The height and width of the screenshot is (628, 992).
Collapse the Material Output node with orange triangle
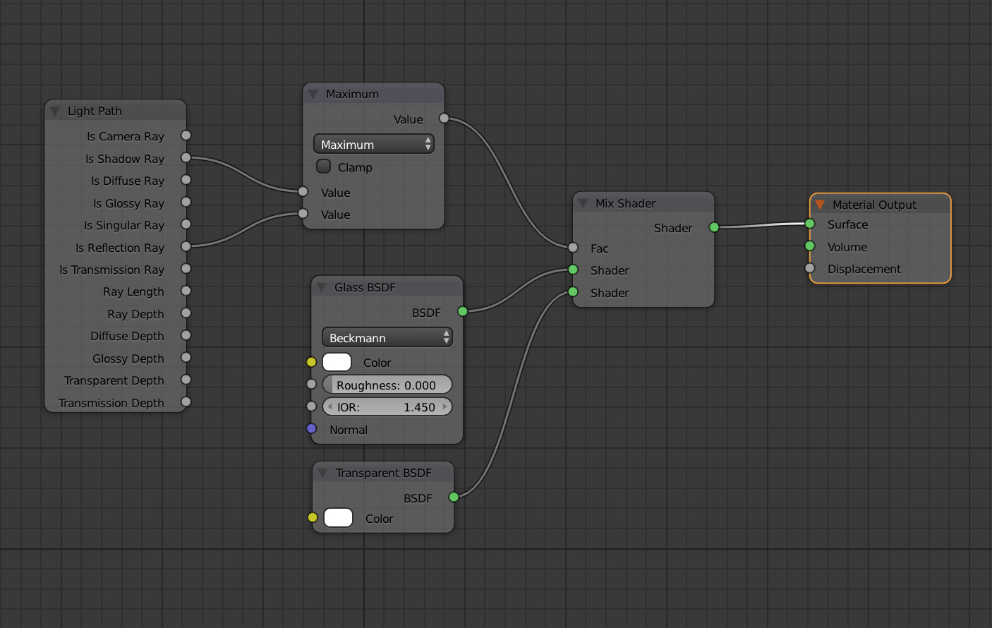(820, 205)
